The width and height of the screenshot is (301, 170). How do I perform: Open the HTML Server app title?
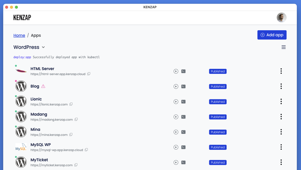(42, 69)
